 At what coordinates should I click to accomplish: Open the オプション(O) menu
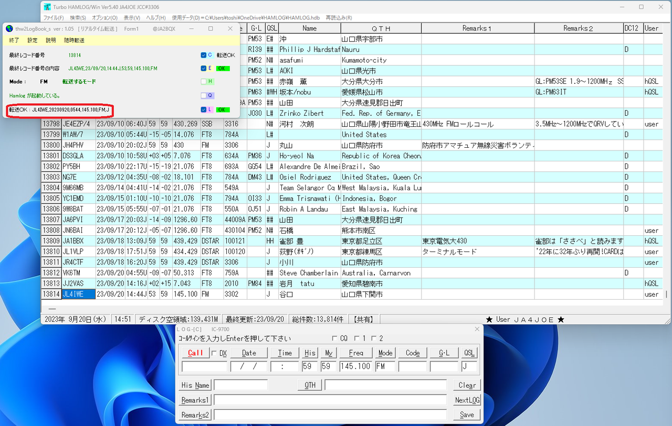coord(104,18)
